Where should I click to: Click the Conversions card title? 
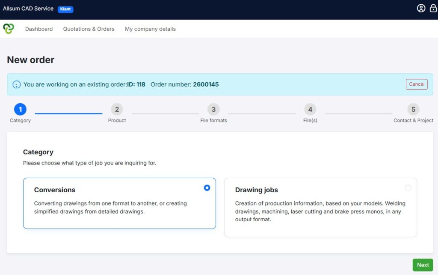[x=55, y=190]
